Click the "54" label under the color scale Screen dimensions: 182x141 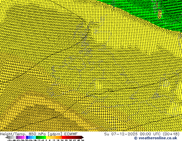pyautogui.click(x=83, y=140)
